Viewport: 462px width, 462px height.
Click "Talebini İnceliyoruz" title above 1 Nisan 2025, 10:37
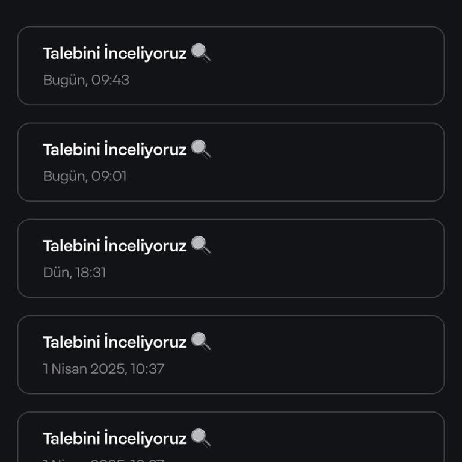click(115, 342)
